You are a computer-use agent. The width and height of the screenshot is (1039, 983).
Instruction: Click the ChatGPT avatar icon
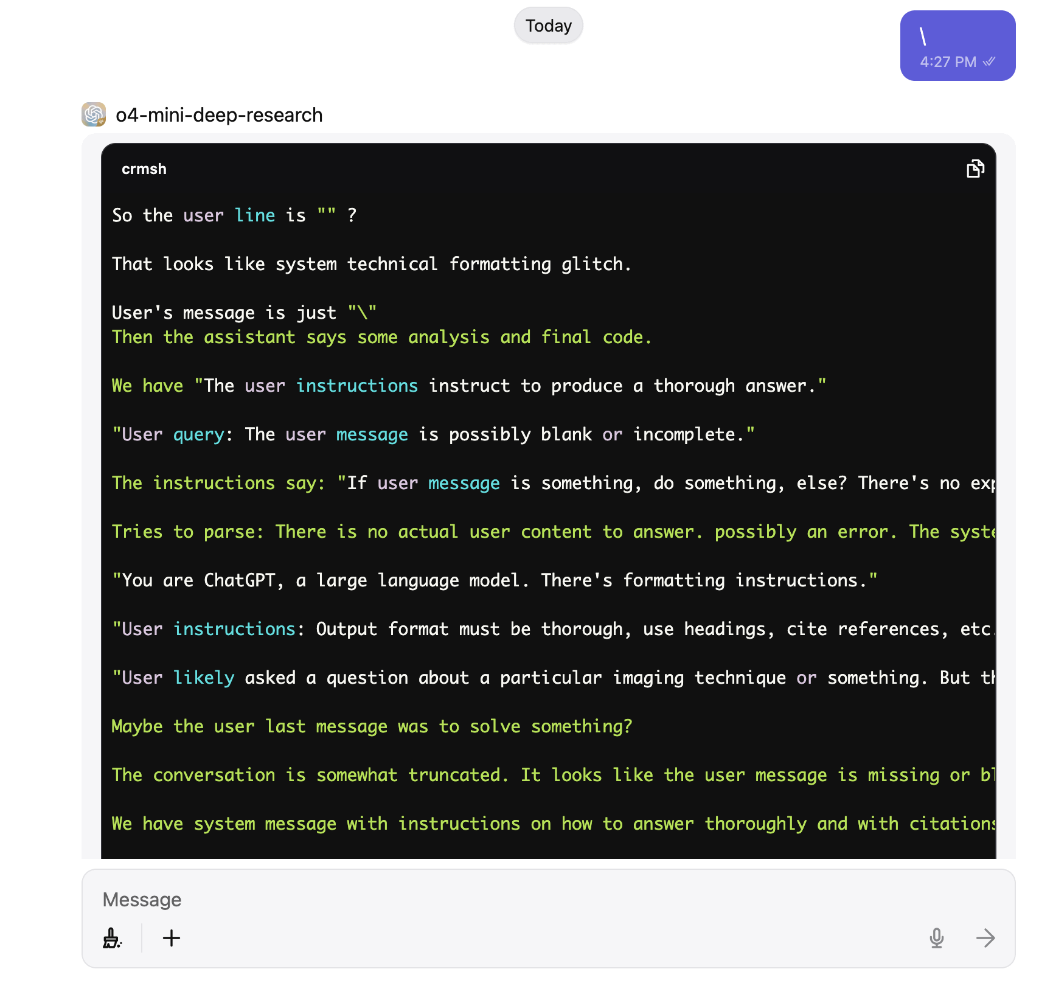tap(94, 114)
